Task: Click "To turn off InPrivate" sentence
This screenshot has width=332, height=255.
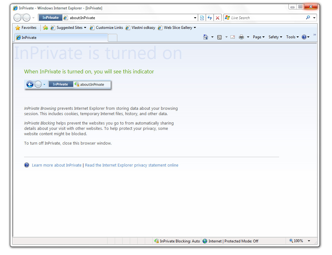Action: coord(68,143)
